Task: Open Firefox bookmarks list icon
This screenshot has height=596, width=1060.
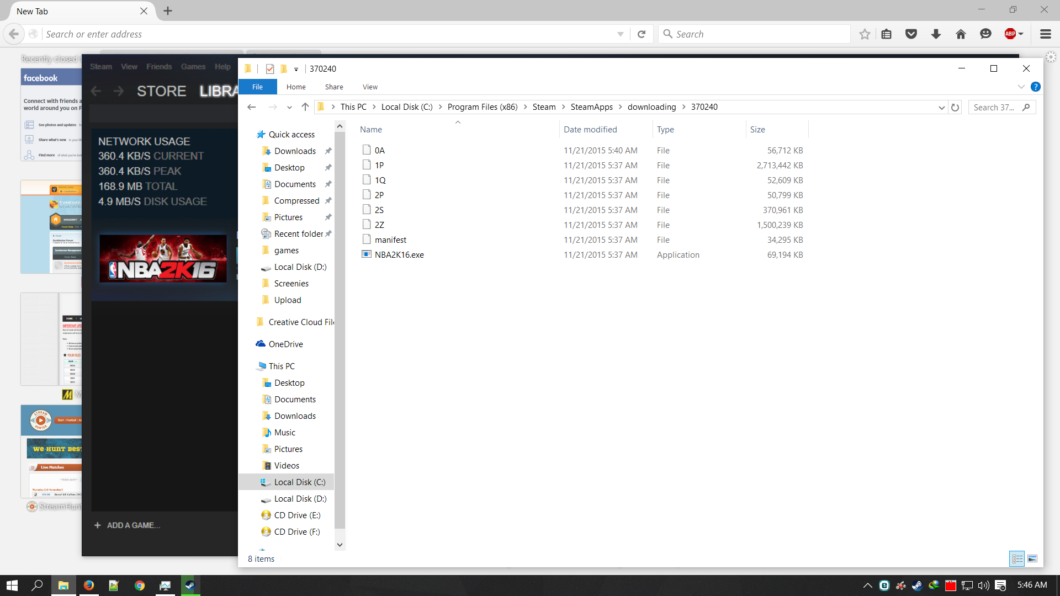Action: point(887,34)
